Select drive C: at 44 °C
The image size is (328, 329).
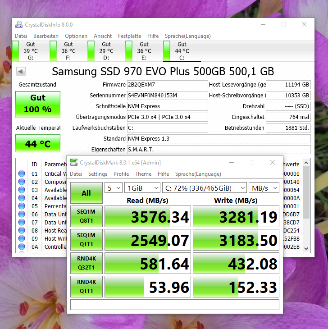click(182, 51)
